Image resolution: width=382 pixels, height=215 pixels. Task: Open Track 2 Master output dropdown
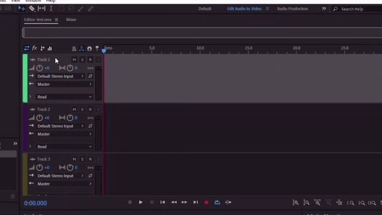click(x=64, y=134)
